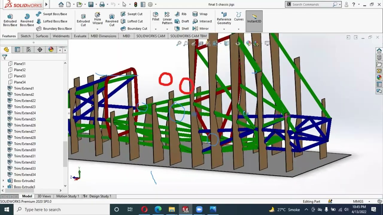This screenshot has width=383, height=215.
Task: Click Trim/Extend30 in the tree
Action: point(25,150)
